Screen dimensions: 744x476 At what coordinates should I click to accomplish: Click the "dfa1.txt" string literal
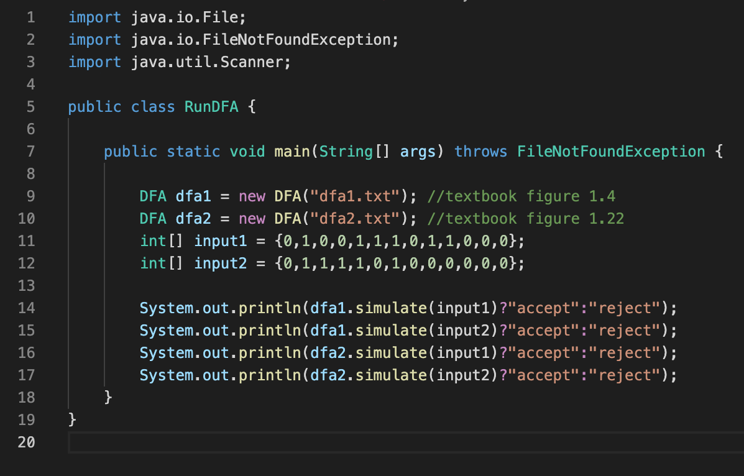355,196
